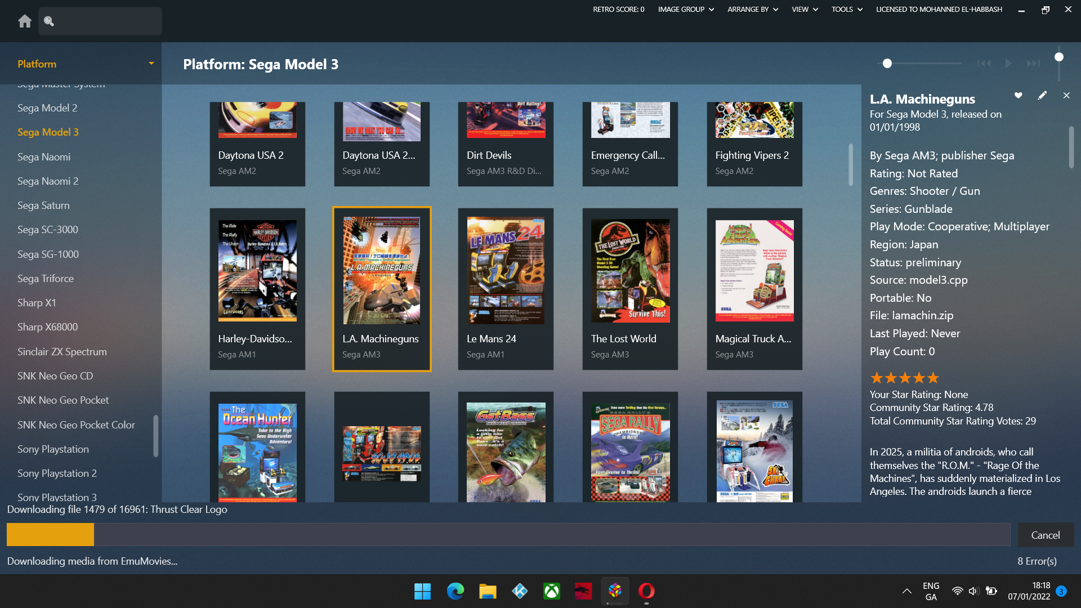Image resolution: width=1081 pixels, height=608 pixels.
Task: Mark L.A. Machineguns as favorite with the heart icon
Action: [x=1018, y=96]
